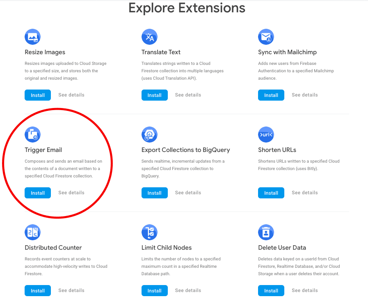This screenshot has width=368, height=306.
Task: Open details for Export Collections to BigQuery
Action: click(x=187, y=193)
